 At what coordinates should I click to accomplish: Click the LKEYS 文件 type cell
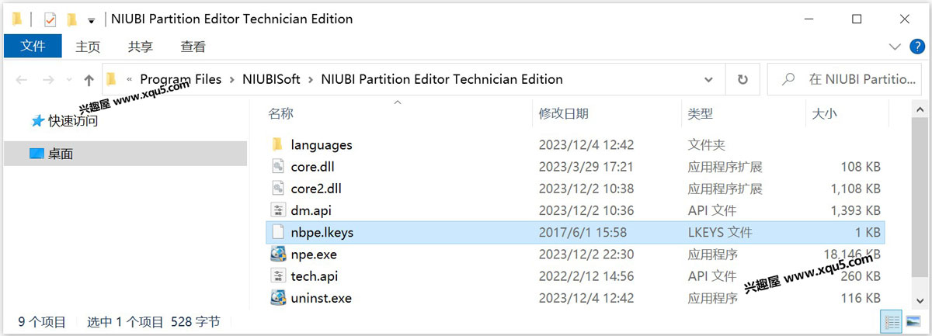click(722, 231)
